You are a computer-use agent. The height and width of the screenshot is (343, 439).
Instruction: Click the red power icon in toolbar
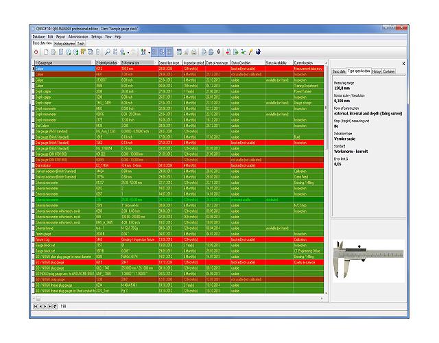click(36, 52)
